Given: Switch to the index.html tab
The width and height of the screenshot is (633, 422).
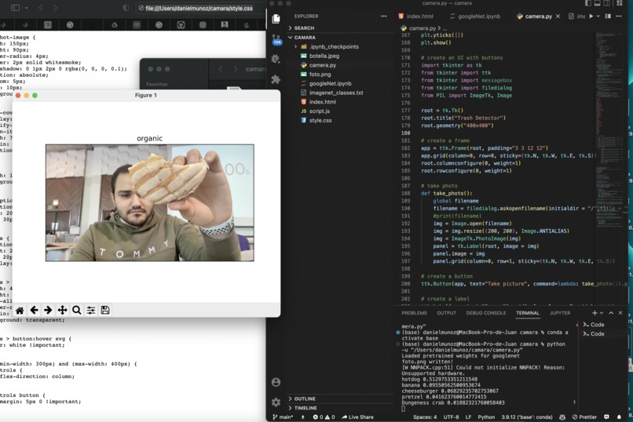Looking at the screenshot, I should click(x=415, y=16).
